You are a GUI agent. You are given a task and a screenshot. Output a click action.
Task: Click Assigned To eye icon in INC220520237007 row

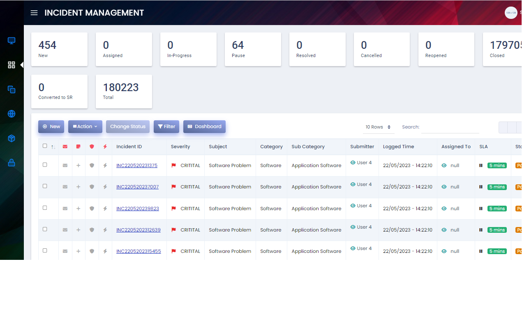tap(444, 187)
